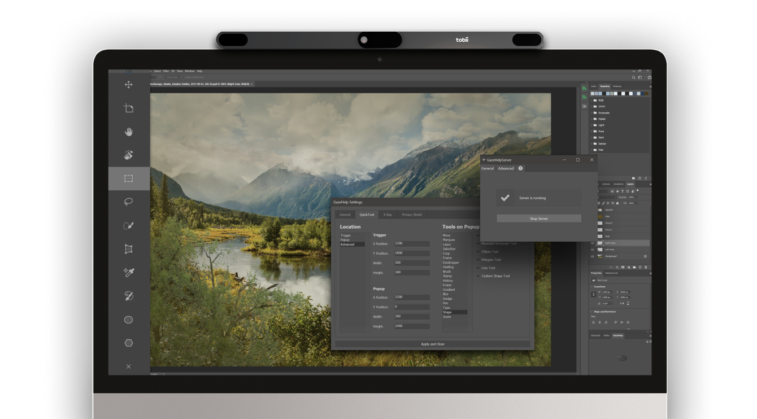
Task: Select the Healing brush tool icon
Action: coord(129,296)
